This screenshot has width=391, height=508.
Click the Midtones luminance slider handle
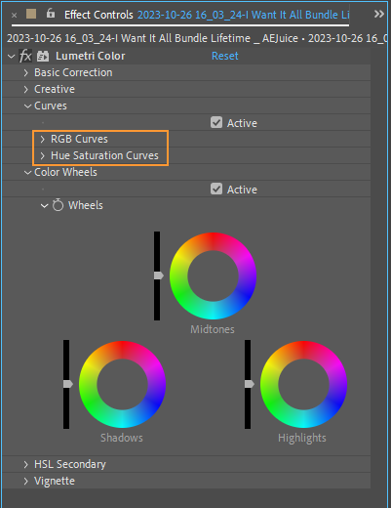(x=158, y=275)
